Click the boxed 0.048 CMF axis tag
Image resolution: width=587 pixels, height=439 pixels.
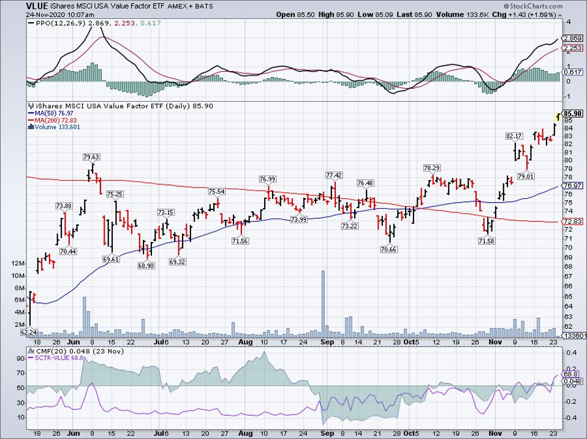tap(573, 381)
